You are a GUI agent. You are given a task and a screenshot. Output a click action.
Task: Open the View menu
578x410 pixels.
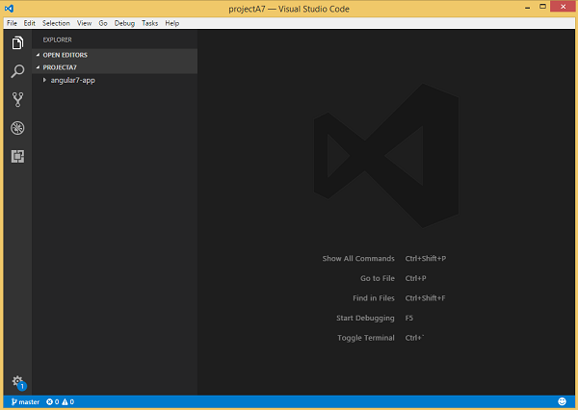(84, 23)
